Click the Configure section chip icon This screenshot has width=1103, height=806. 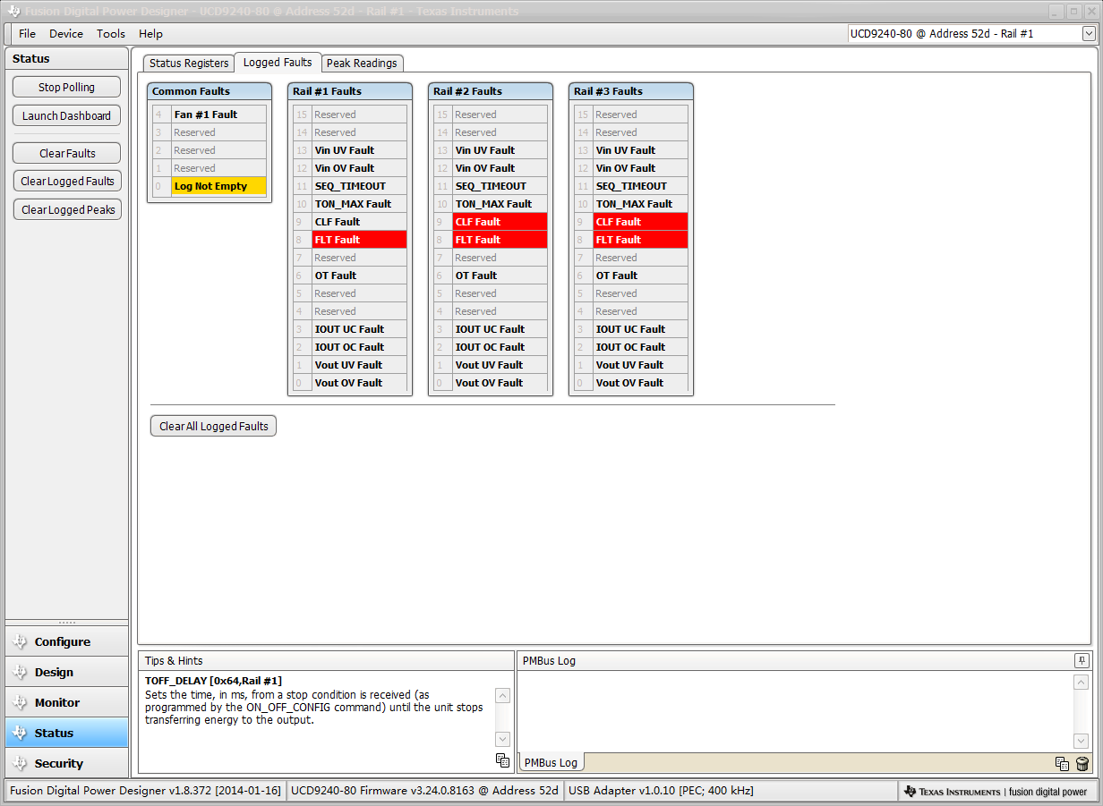(20, 642)
